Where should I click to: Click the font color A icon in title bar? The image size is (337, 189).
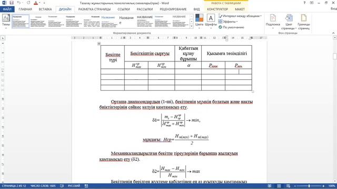[x=36, y=3]
